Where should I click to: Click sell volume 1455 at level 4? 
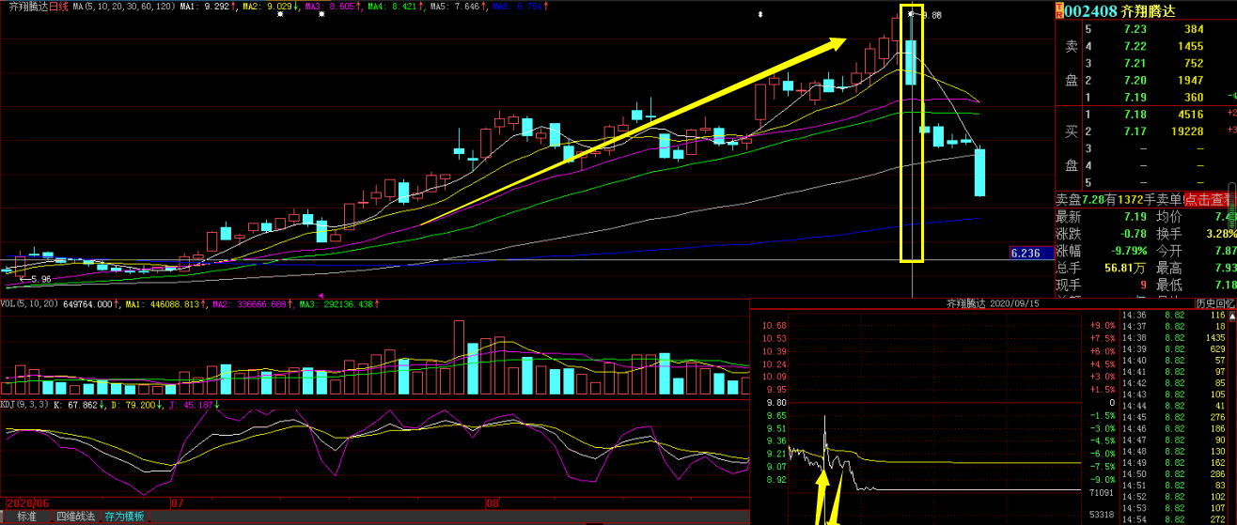pyautogui.click(x=1190, y=47)
